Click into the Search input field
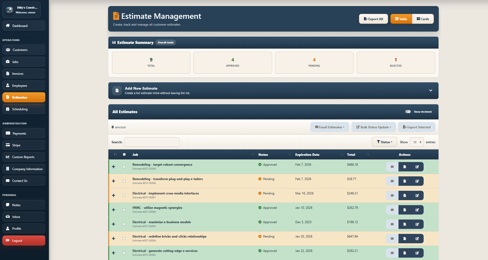 152,142
